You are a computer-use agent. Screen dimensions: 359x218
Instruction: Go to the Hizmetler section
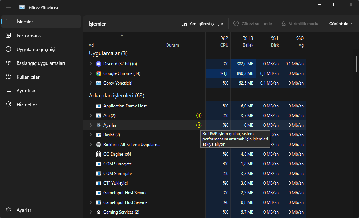(x=27, y=105)
